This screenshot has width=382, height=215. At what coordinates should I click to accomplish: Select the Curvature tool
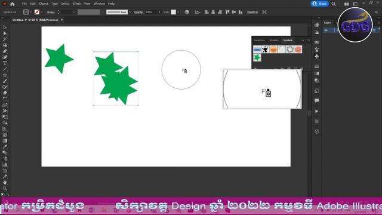coord(5,57)
